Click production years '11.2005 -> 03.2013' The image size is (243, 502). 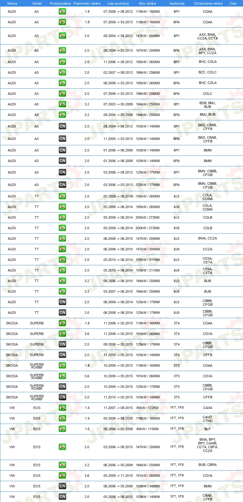118,139
